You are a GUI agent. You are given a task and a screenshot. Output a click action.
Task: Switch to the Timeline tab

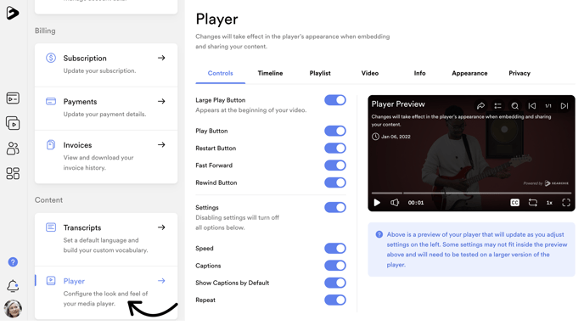pos(270,73)
